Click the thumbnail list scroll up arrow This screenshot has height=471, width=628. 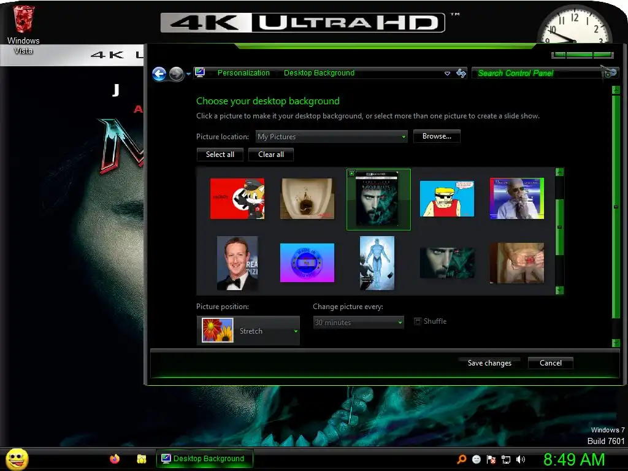click(559, 172)
